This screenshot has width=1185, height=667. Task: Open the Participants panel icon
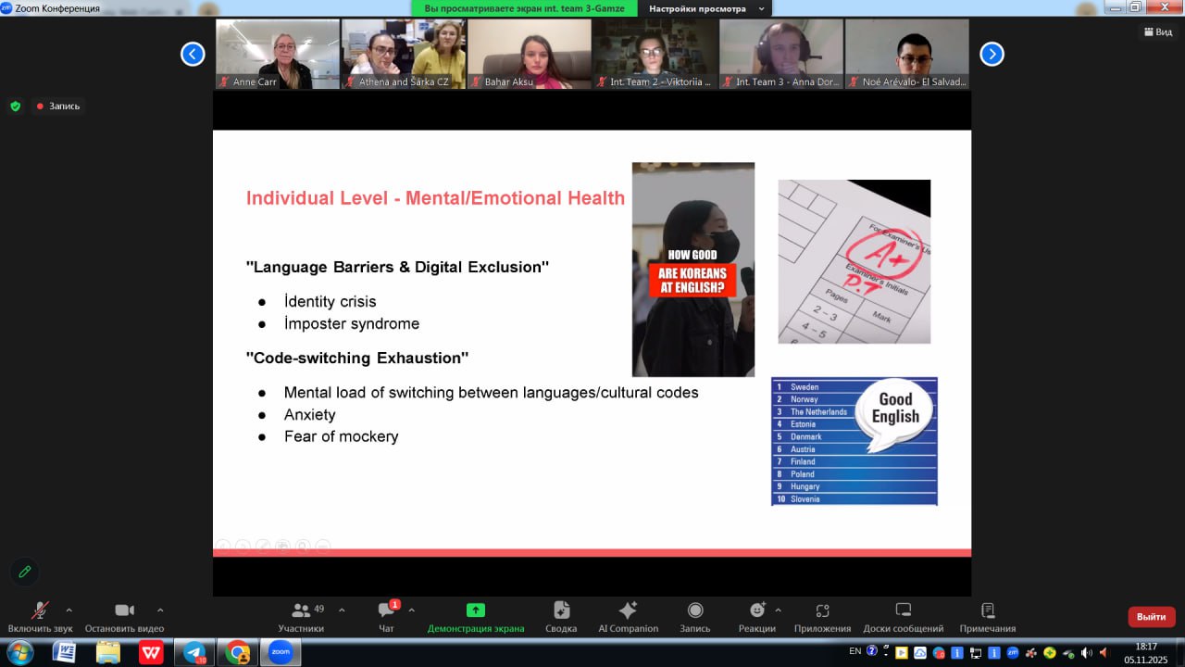301,610
